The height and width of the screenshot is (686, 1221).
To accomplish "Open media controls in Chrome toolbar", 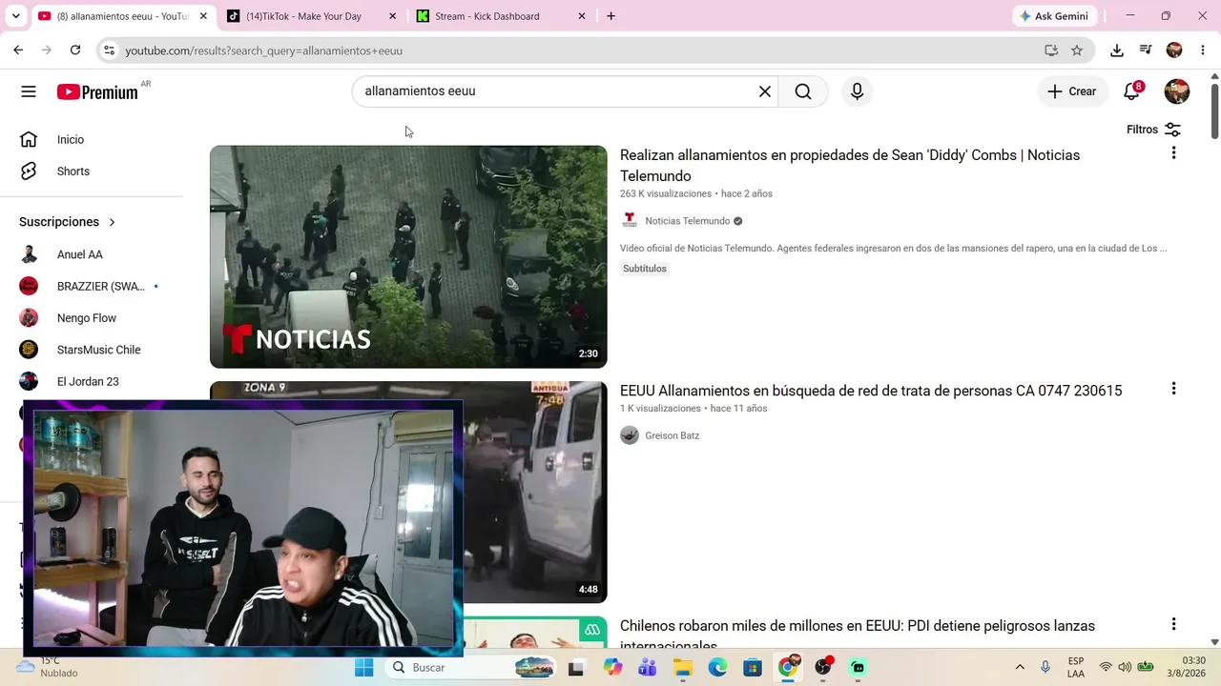I will click(x=1146, y=50).
